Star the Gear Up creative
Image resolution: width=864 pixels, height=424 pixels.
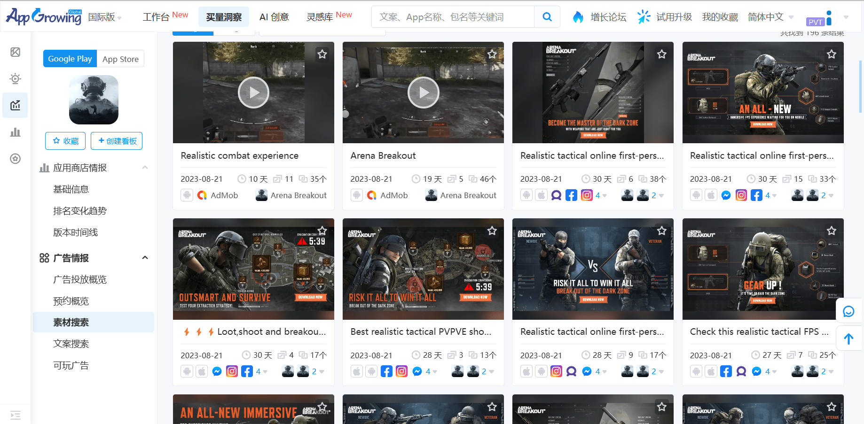click(x=832, y=231)
